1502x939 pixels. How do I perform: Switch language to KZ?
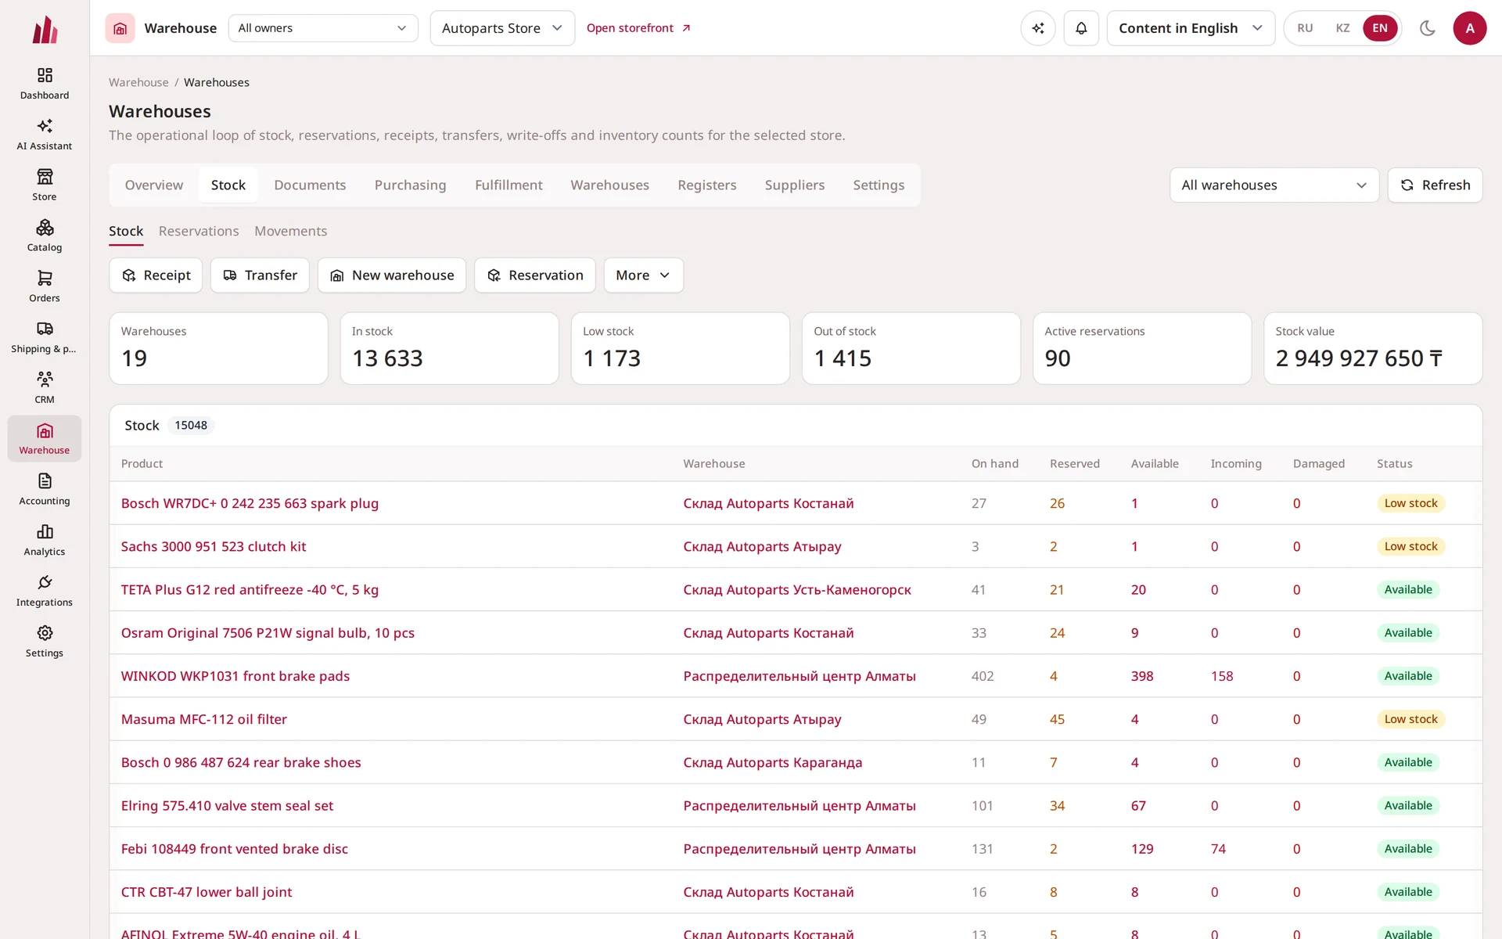pyautogui.click(x=1342, y=28)
